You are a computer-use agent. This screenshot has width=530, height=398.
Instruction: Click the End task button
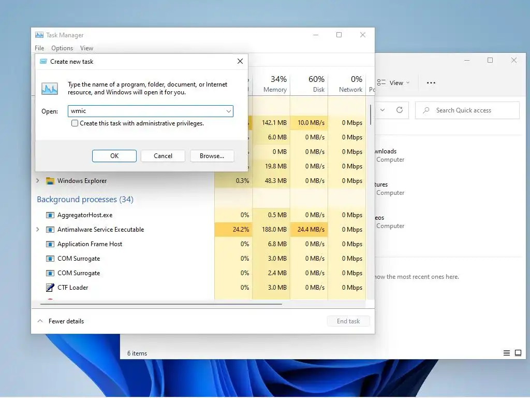click(348, 321)
